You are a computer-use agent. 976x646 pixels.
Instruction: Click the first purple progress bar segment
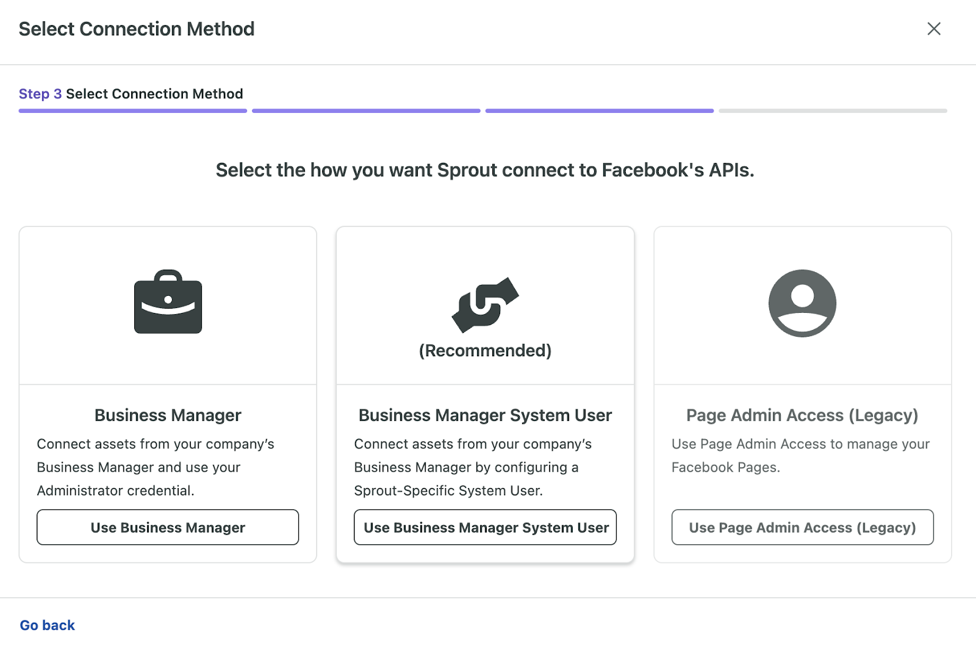[132, 110]
